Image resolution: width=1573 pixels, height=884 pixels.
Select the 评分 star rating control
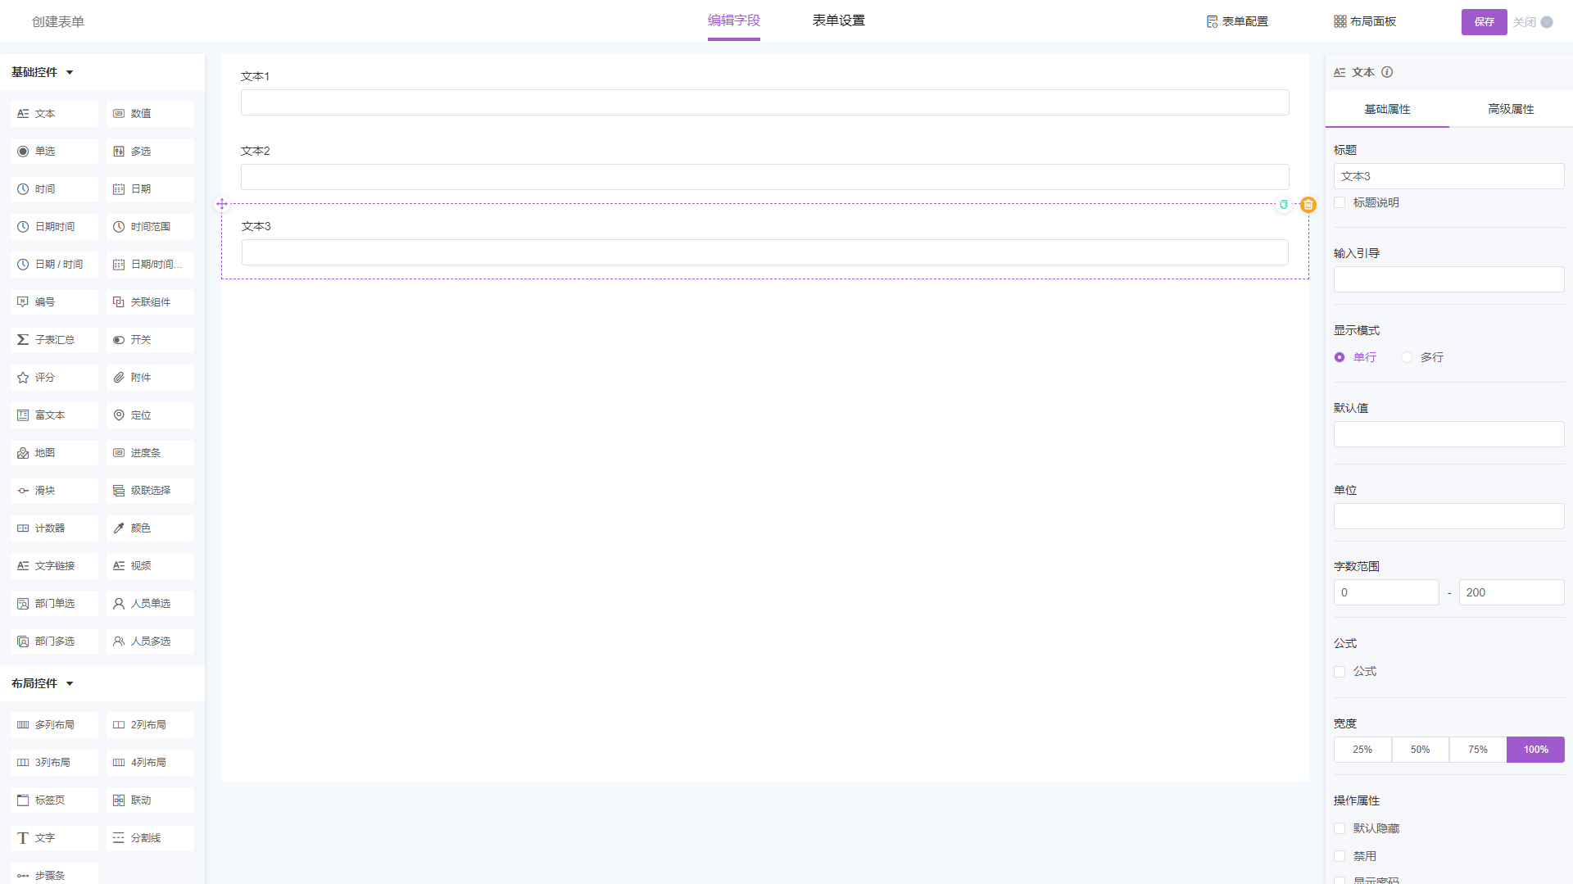54,378
